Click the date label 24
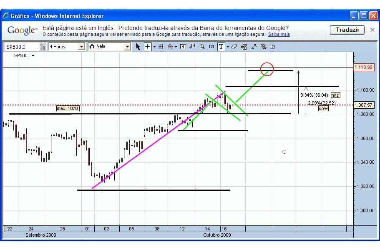 [31, 229]
